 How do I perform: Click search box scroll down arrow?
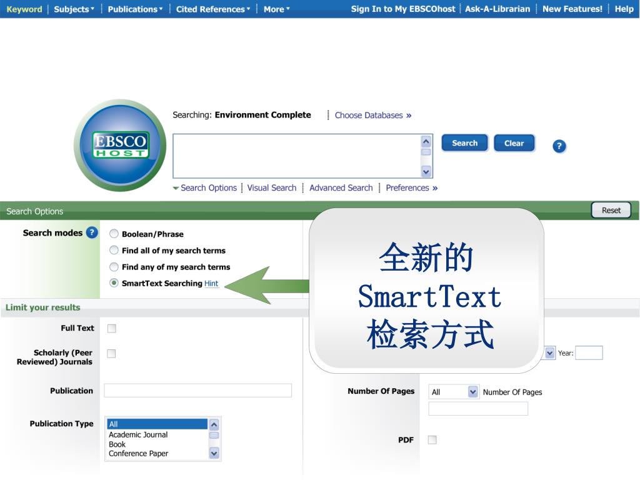click(x=426, y=172)
